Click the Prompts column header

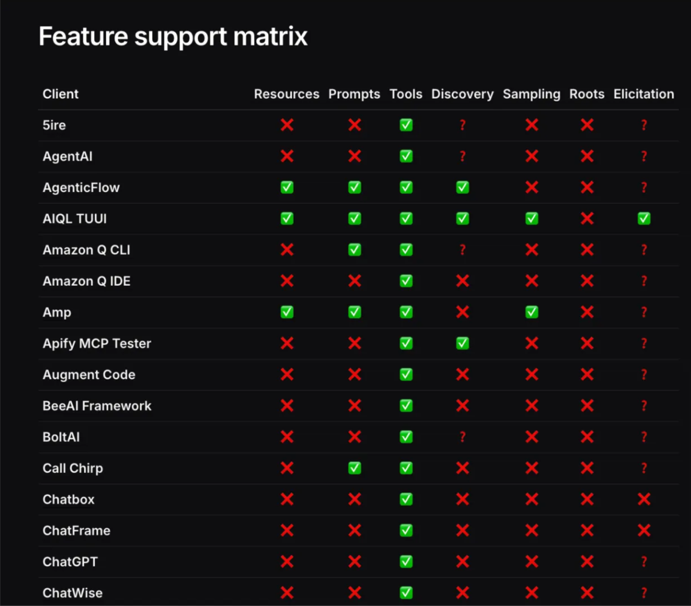coord(354,94)
